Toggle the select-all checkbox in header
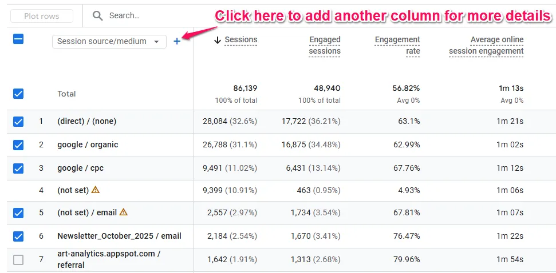The width and height of the screenshot is (556, 273). [18, 39]
